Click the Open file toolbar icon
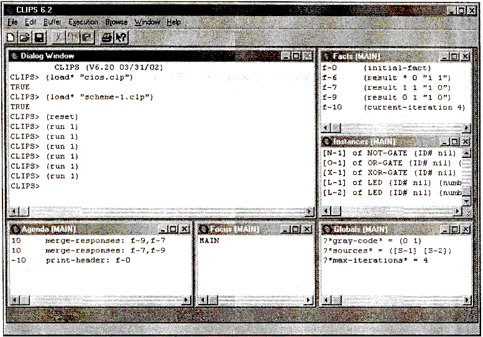The height and width of the screenshot is (337, 483). pyautogui.click(x=25, y=37)
